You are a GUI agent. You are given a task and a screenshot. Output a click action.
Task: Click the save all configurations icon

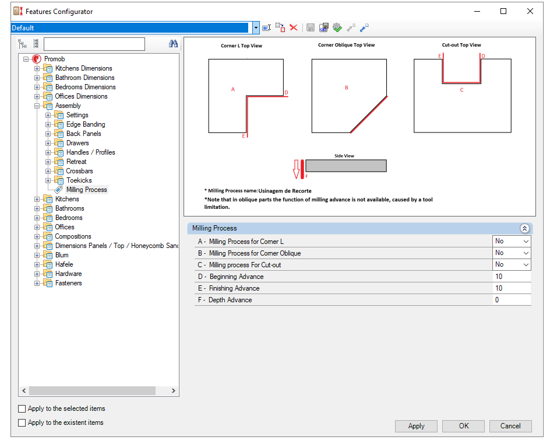point(324,28)
